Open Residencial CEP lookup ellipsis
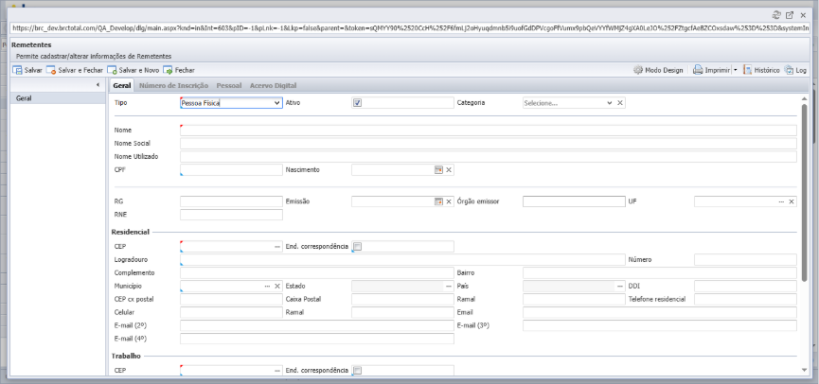The image size is (819, 384). (x=277, y=246)
